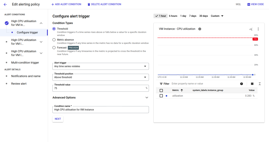Image resolution: width=269 pixels, height=142 pixels.
Task: Open Notifications and name step
Action: pos(26,76)
